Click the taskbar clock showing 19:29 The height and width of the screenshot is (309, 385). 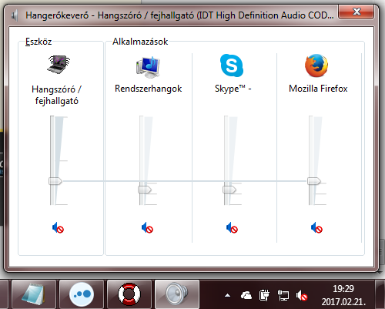click(x=343, y=295)
